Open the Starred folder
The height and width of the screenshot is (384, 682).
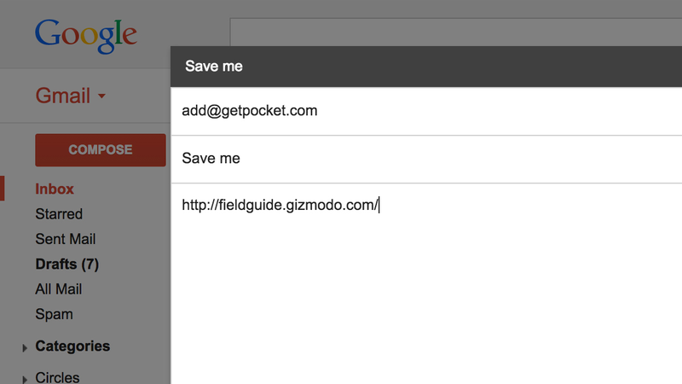[59, 214]
